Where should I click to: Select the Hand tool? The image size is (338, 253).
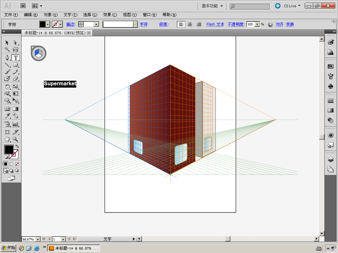pyautogui.click(x=7, y=139)
